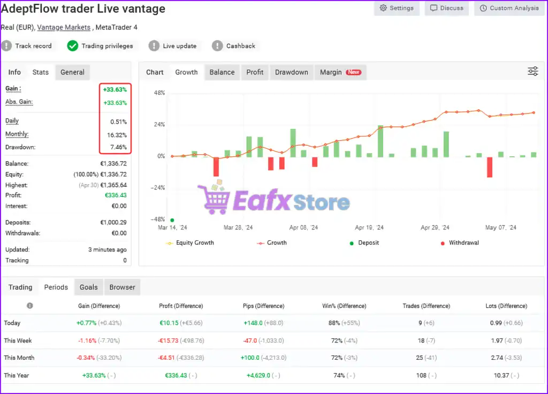This screenshot has width=548, height=394.
Task: Click the Trading privileges text label
Action: coord(107,46)
